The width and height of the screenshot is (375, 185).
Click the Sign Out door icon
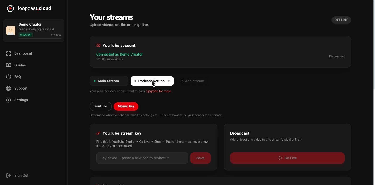coord(8,176)
